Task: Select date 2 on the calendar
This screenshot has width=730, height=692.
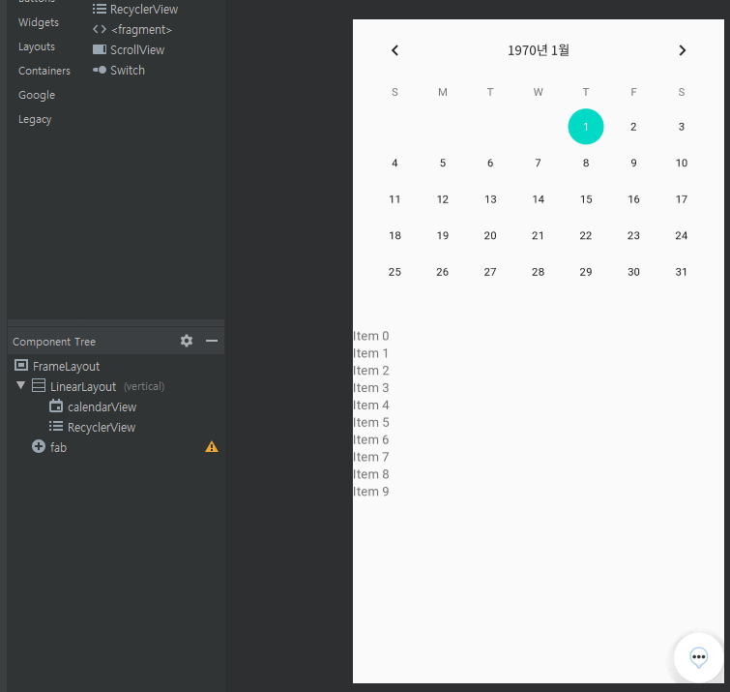Action: [633, 127]
